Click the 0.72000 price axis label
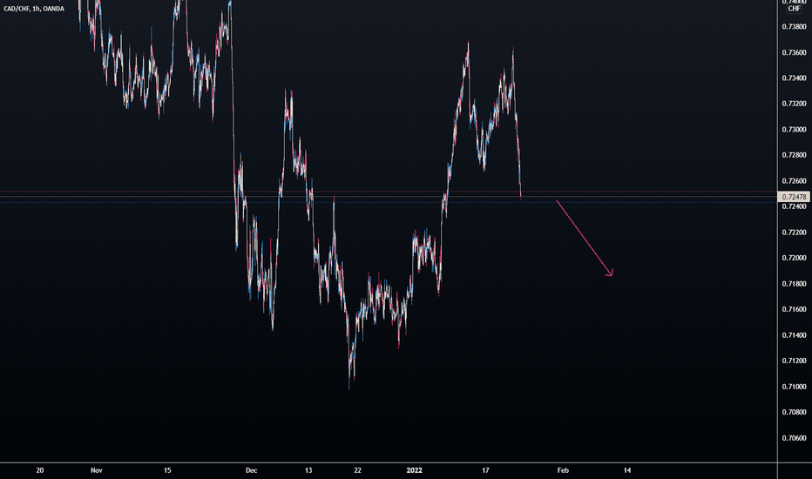Viewport: 812px width, 479px height. click(x=794, y=258)
